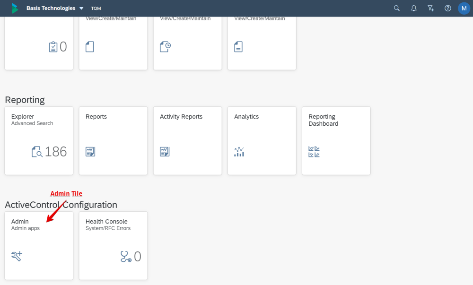The width and height of the screenshot is (473, 285).
Task: Click the Explorer search-document icon
Action: [37, 152]
